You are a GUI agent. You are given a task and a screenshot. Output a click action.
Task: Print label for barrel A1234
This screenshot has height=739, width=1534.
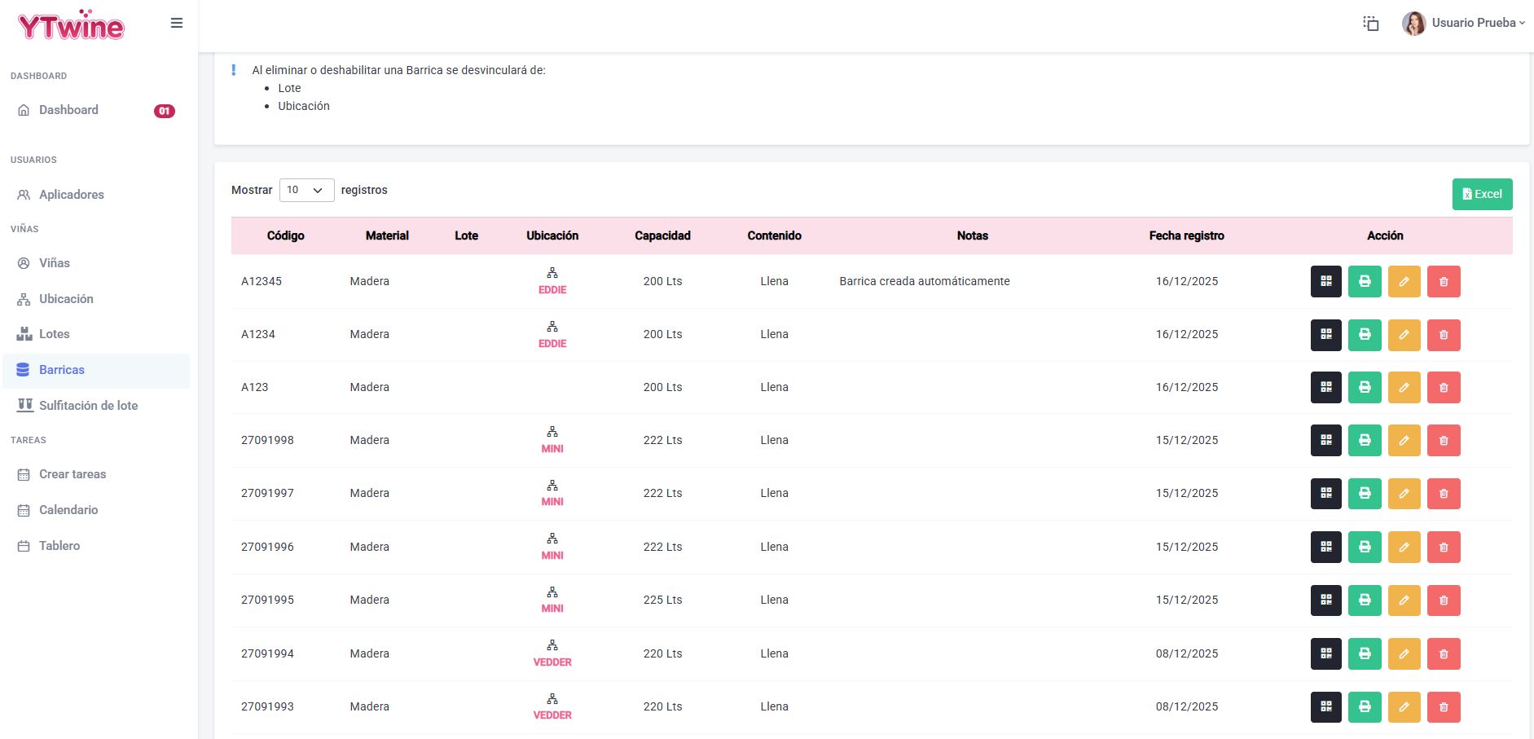(1365, 334)
